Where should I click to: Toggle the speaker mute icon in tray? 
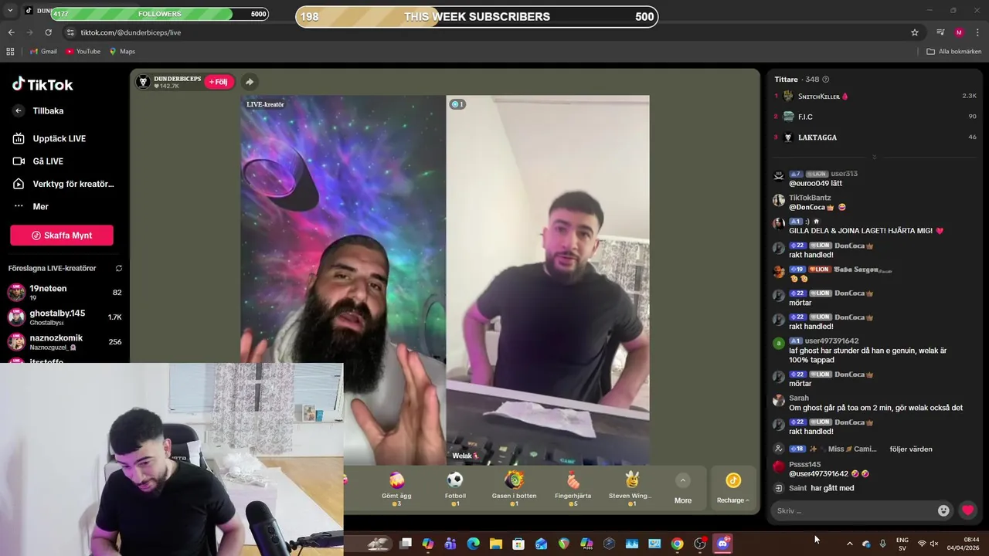pos(934,544)
